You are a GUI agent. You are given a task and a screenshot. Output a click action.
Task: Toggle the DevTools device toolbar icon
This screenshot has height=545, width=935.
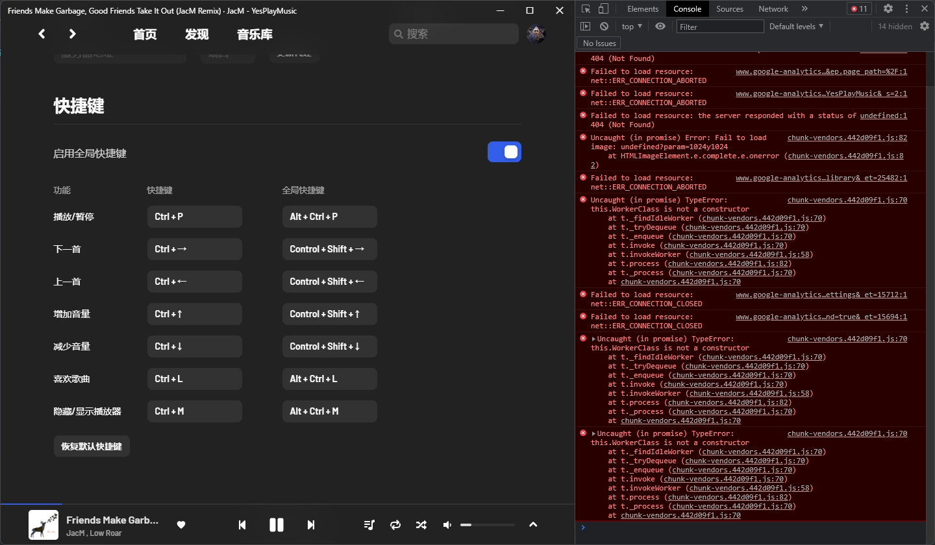pos(603,8)
